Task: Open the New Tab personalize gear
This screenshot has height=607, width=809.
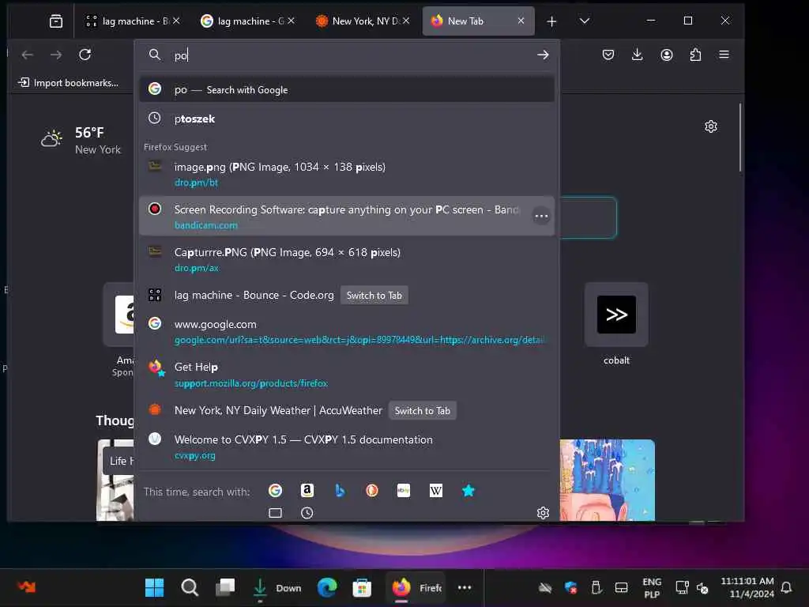Action: [711, 126]
